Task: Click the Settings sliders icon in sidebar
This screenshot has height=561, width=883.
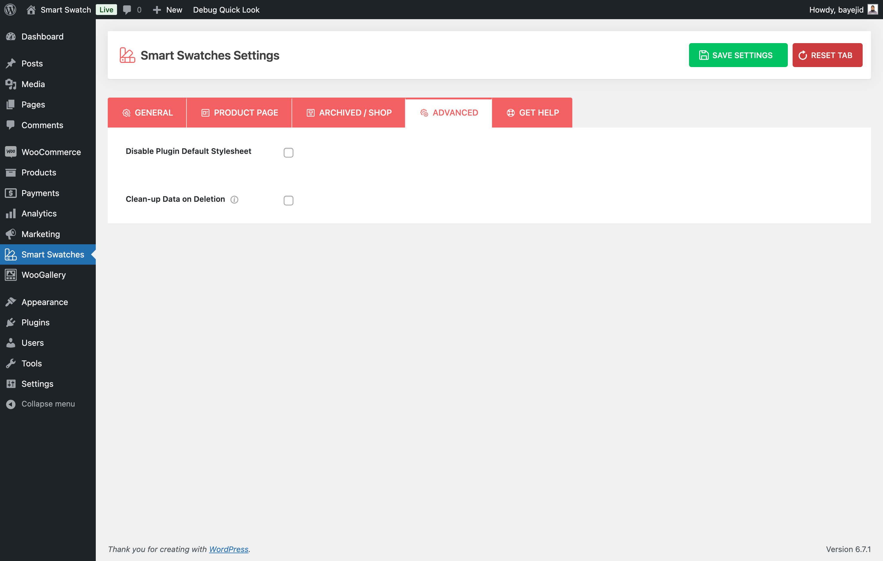Action: coord(11,384)
